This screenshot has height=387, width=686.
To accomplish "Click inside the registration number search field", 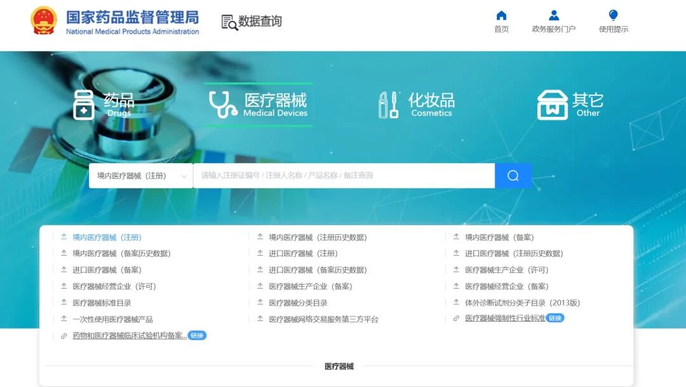I will pyautogui.click(x=343, y=175).
